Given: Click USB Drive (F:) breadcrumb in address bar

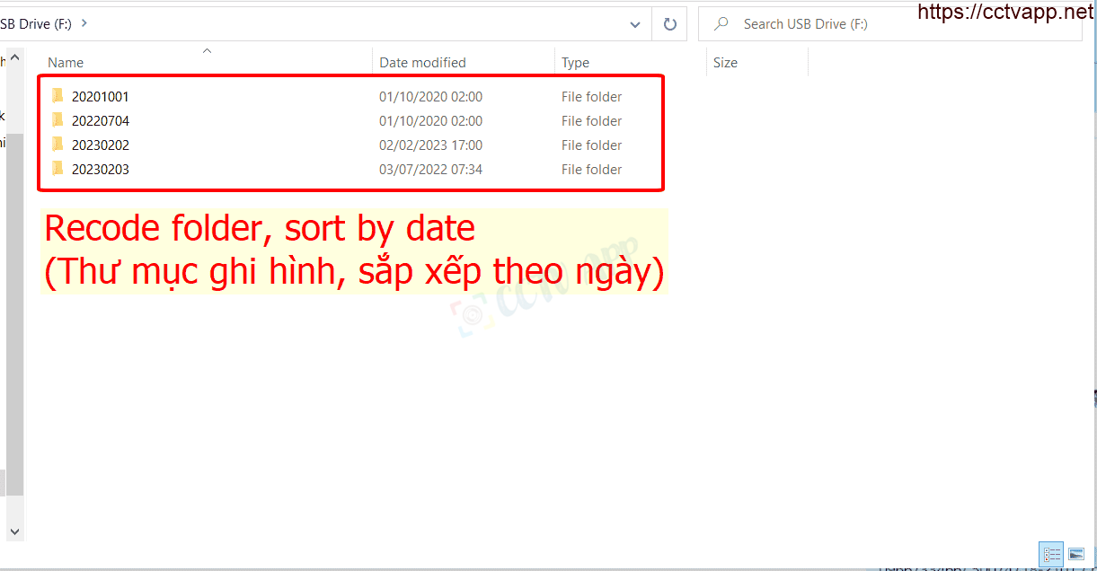Looking at the screenshot, I should (36, 24).
